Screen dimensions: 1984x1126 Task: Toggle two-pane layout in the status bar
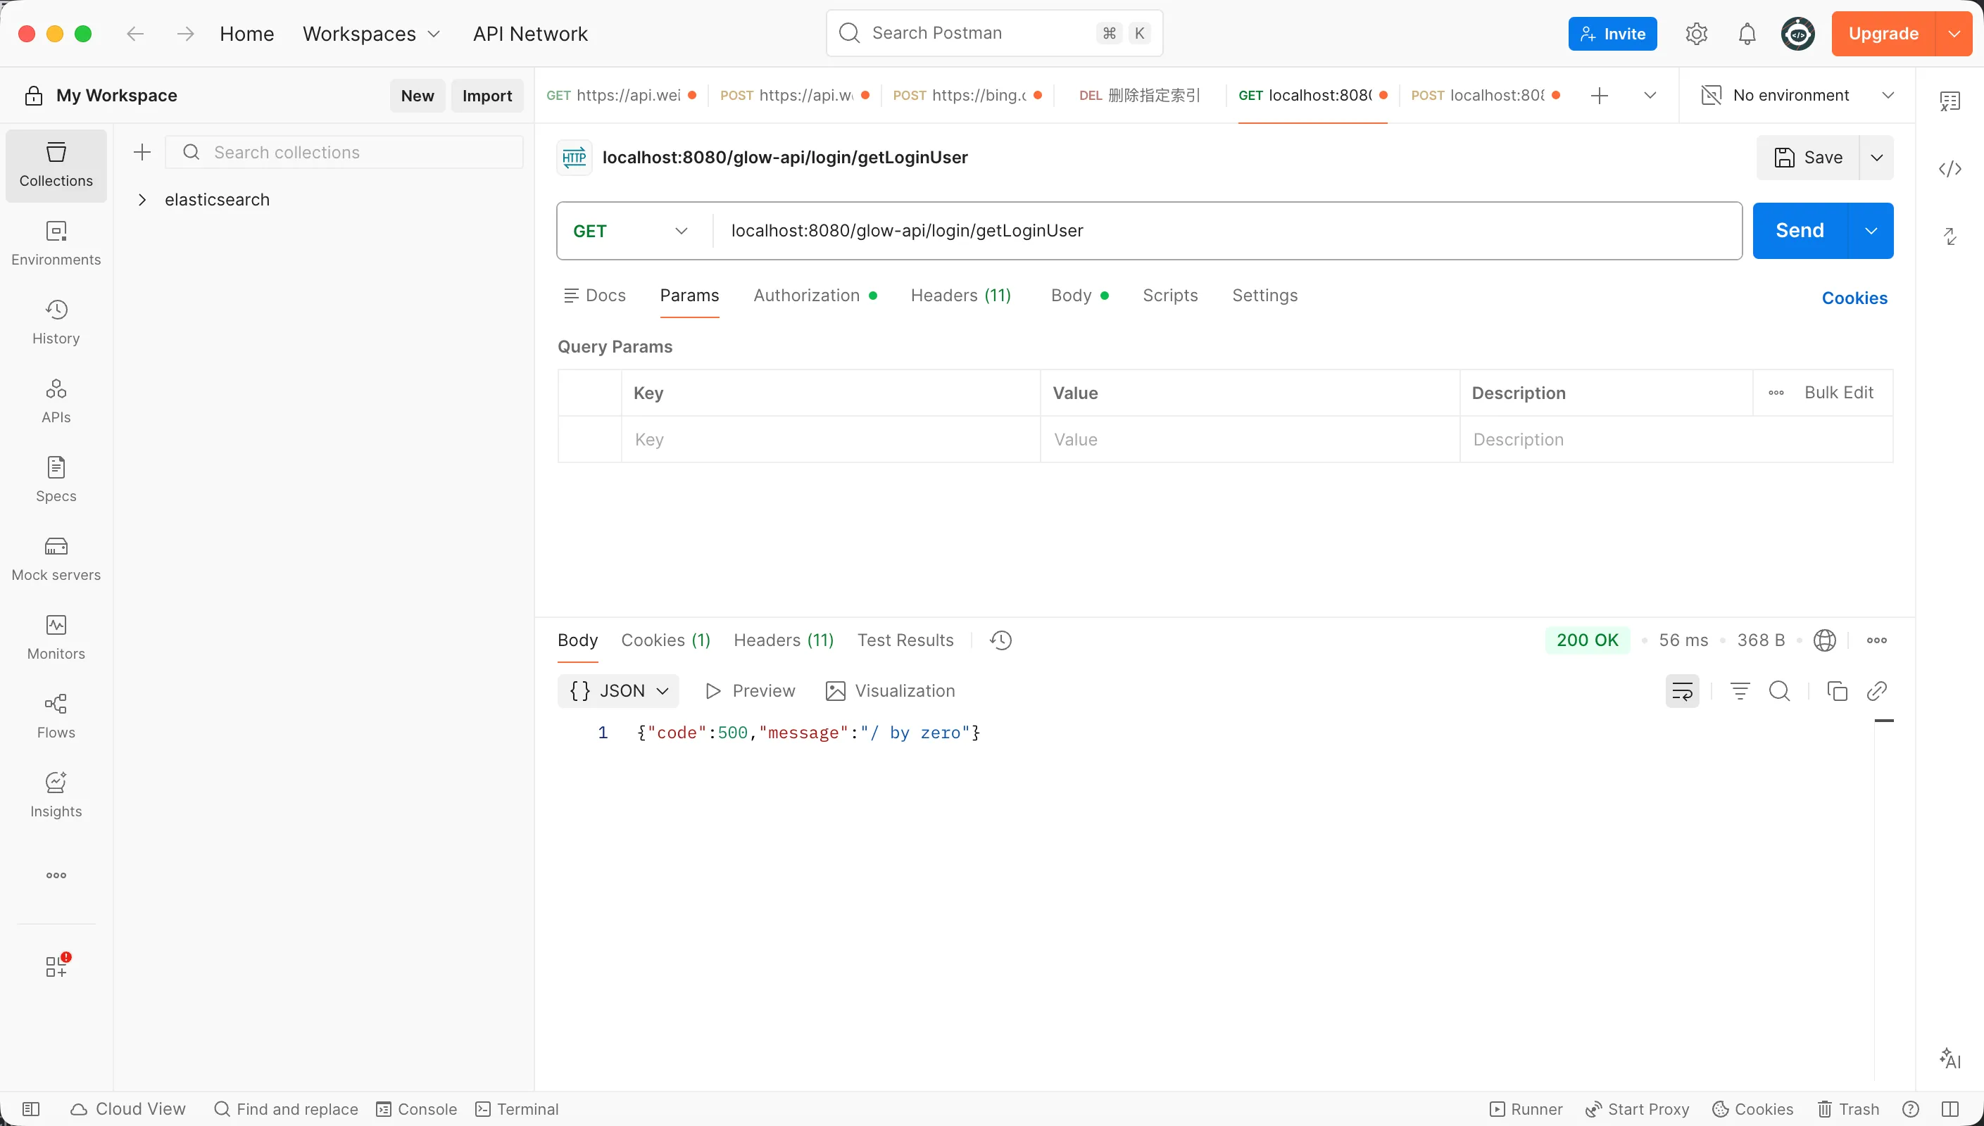coord(1950,1109)
